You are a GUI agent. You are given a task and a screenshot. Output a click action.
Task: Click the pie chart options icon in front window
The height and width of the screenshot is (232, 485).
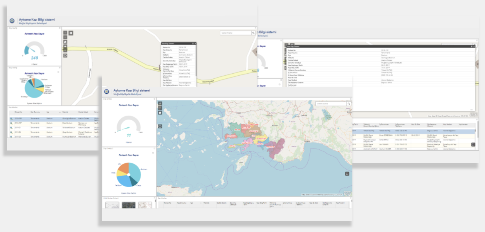click(x=153, y=153)
